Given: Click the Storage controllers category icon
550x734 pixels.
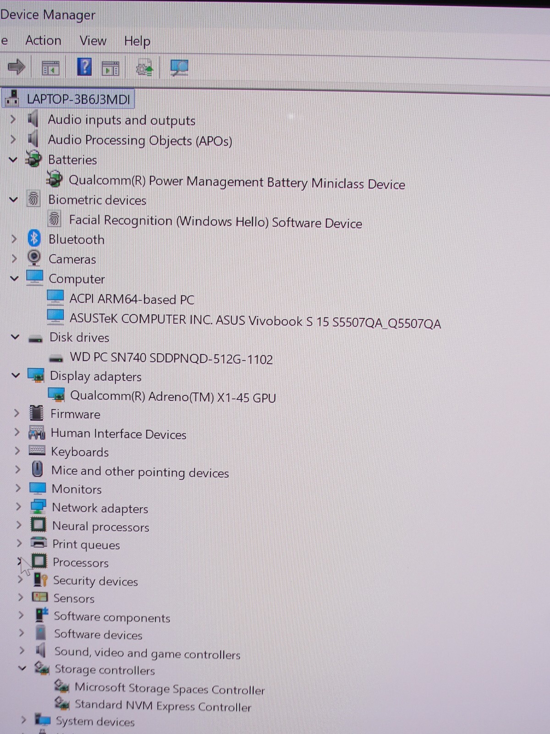Looking at the screenshot, I should [x=42, y=668].
